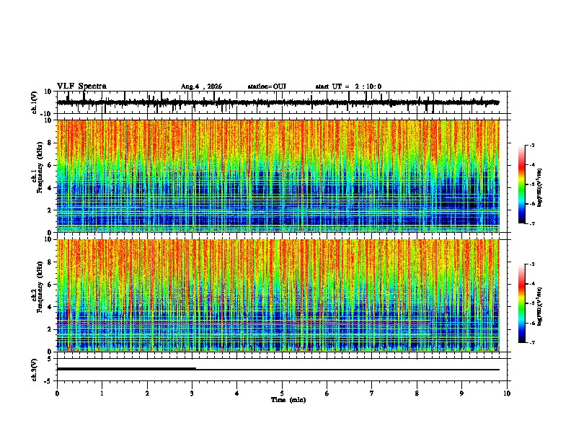
Task: Click the ch.2 spectrogram color scale bar
Action: (522, 303)
